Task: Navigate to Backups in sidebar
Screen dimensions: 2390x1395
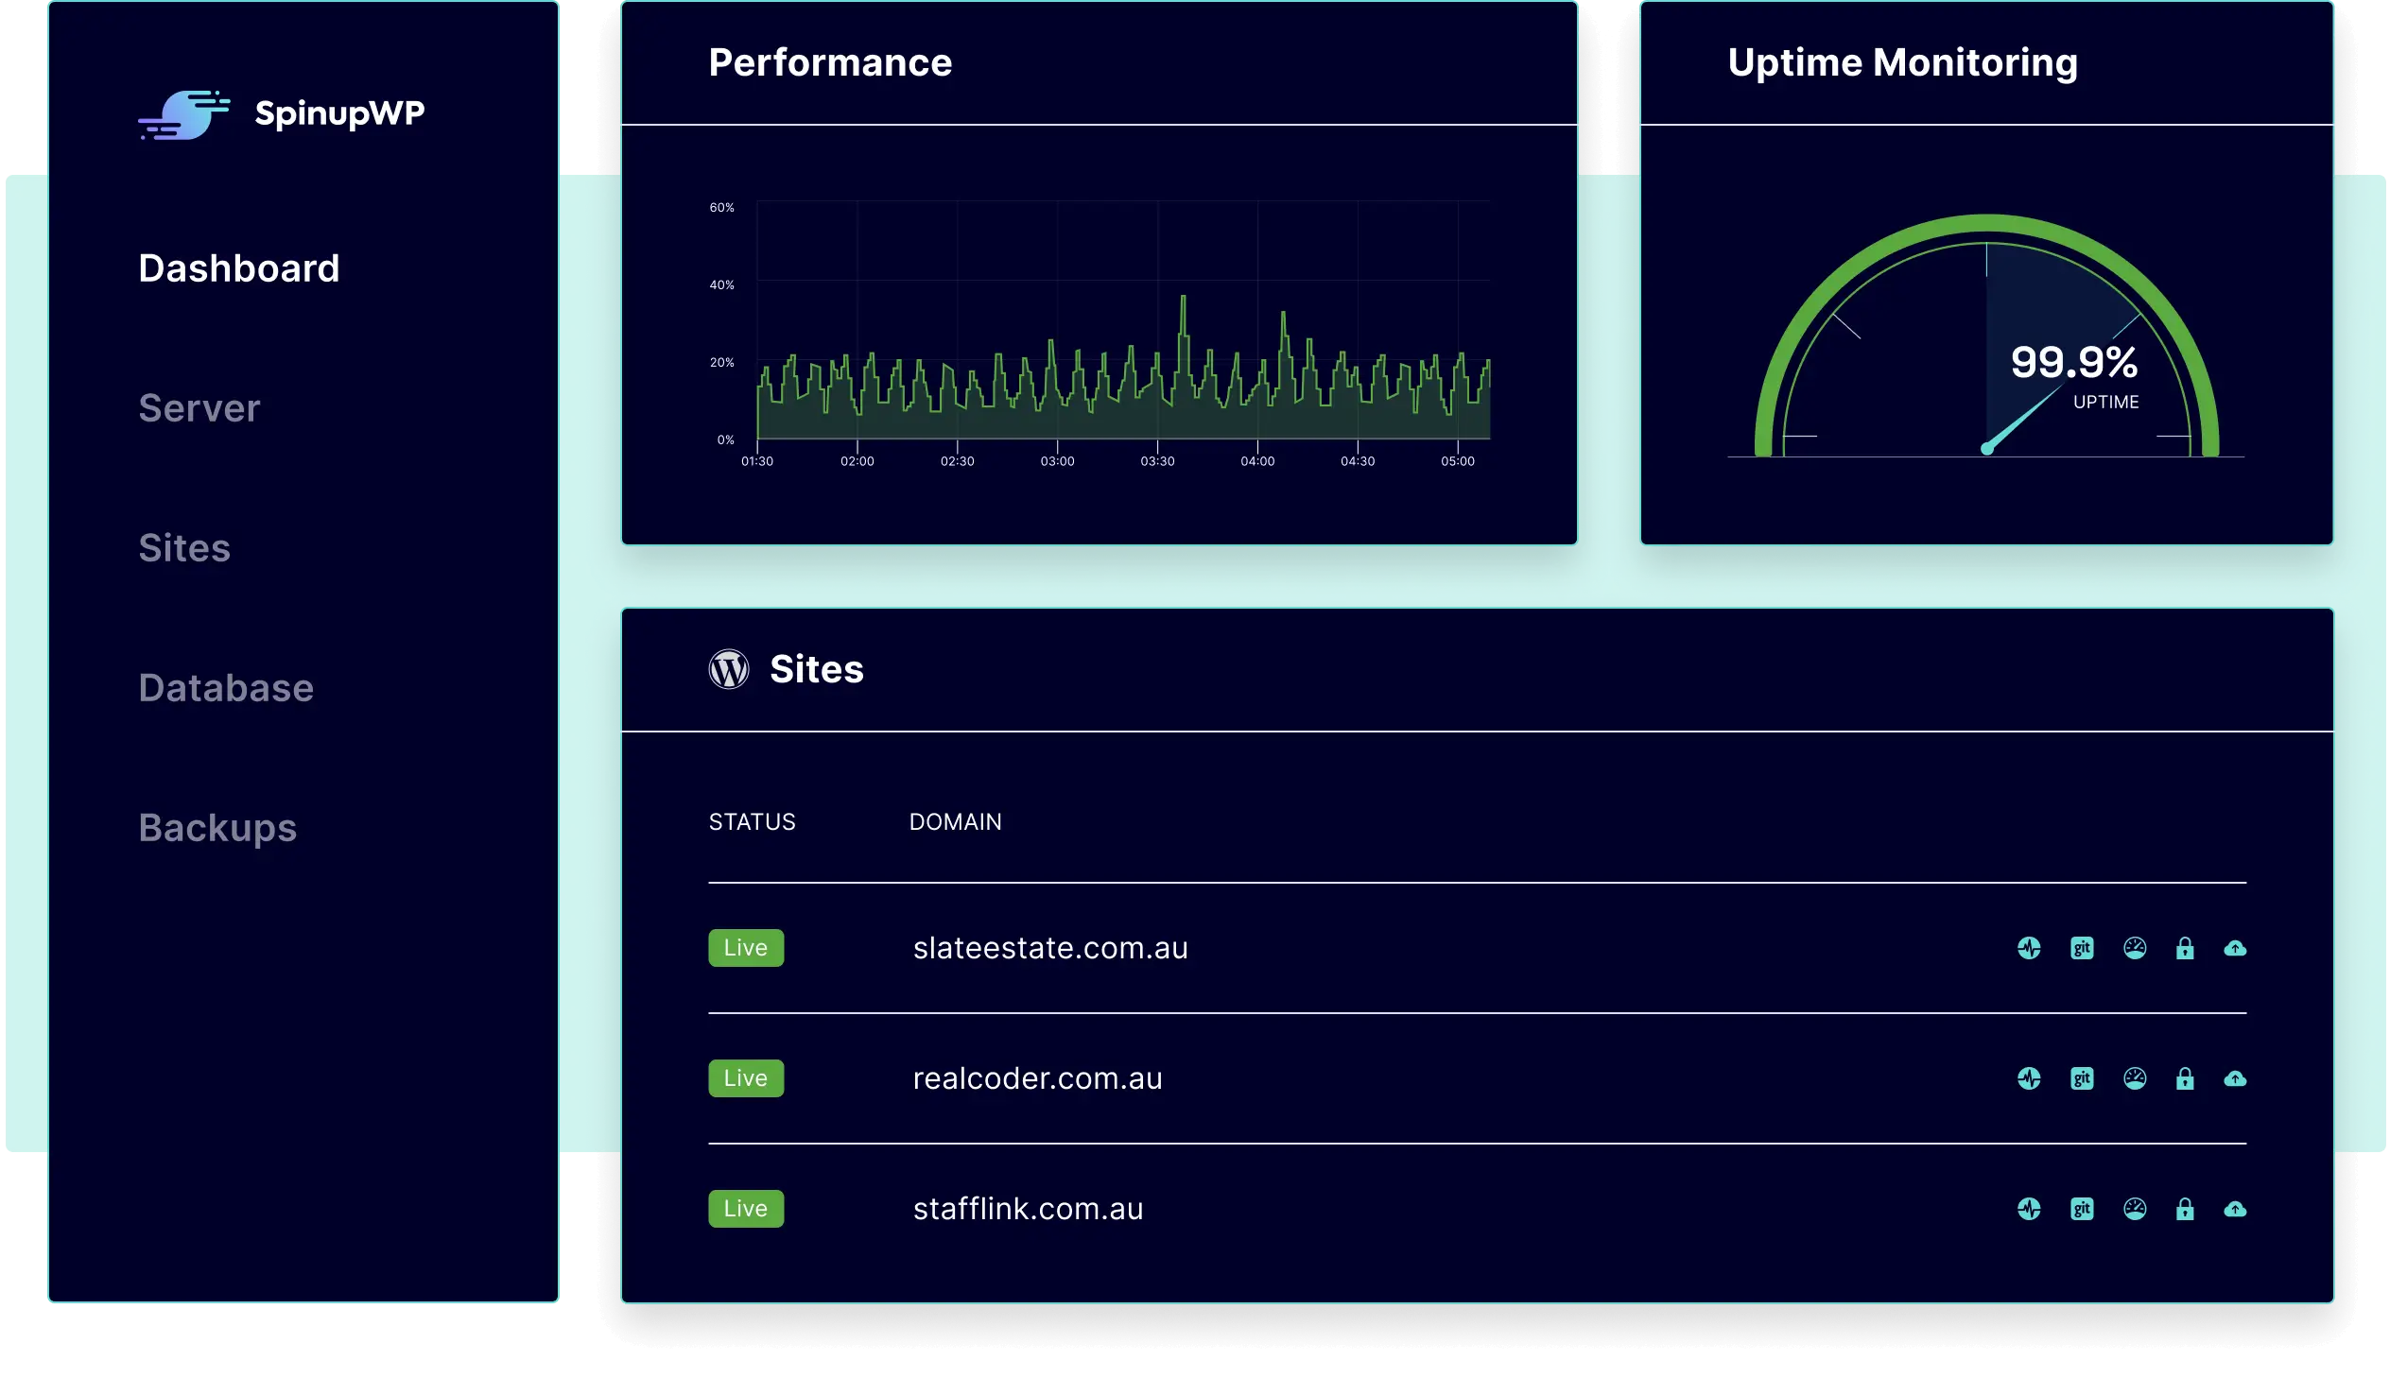Action: (218, 829)
